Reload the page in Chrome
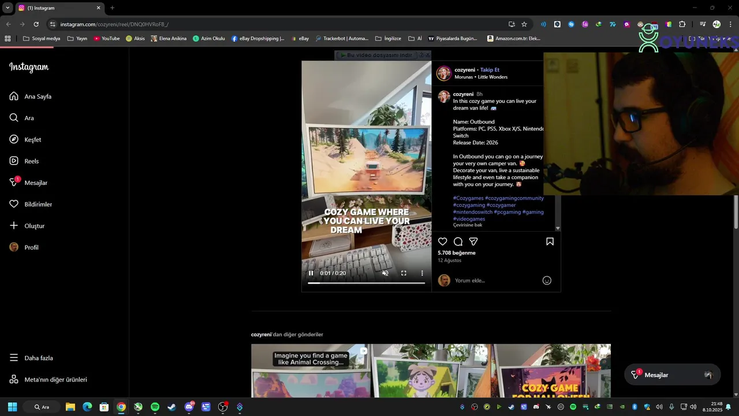Screen dimensions: 739x416 point(36,24)
